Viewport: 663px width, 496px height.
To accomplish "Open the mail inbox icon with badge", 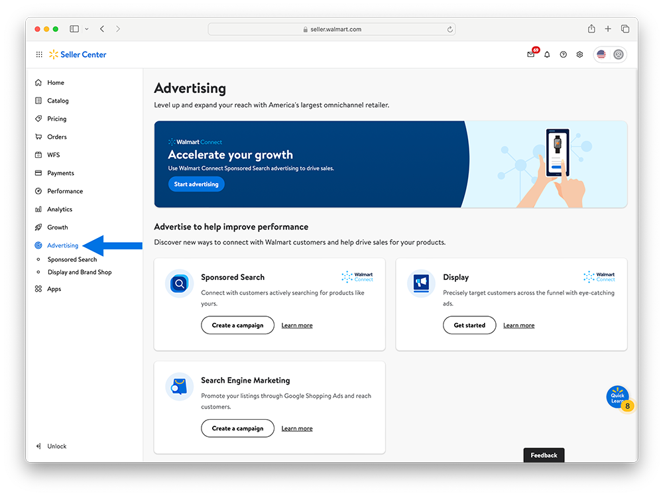I will pos(531,54).
